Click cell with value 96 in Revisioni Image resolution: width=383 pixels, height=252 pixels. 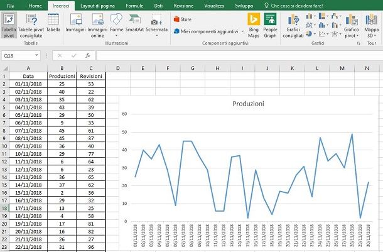click(x=91, y=247)
